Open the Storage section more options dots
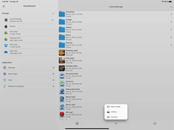Image resolution: width=174 pixels, height=130 pixels. coord(53,13)
